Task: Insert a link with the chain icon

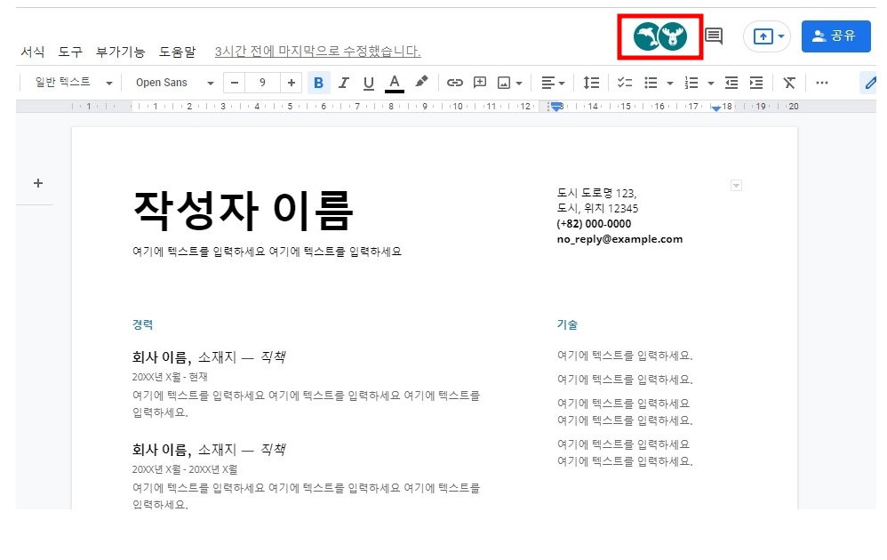Action: (x=455, y=83)
